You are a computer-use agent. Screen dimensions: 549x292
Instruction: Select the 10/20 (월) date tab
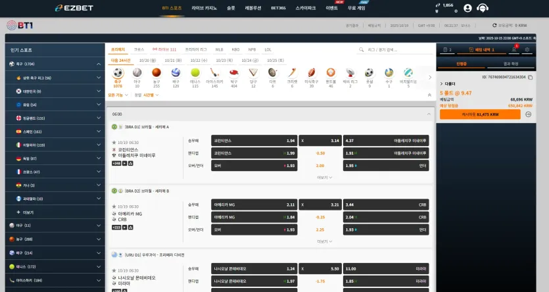pyautogui.click(x=147, y=61)
